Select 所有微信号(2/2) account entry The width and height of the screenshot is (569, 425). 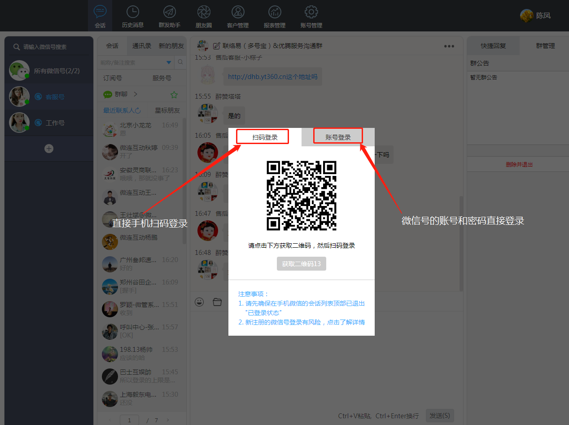[x=49, y=70]
